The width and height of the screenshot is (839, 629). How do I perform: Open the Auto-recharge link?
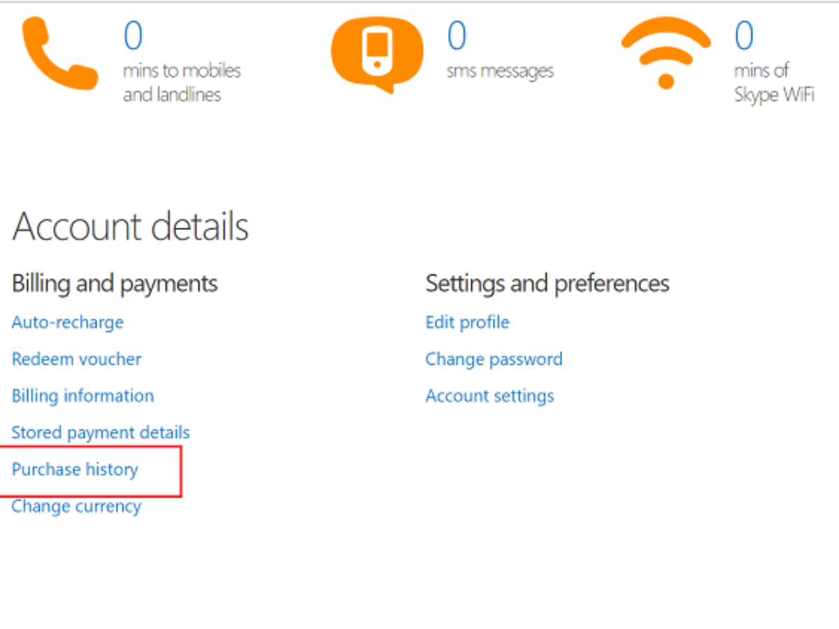(x=68, y=322)
